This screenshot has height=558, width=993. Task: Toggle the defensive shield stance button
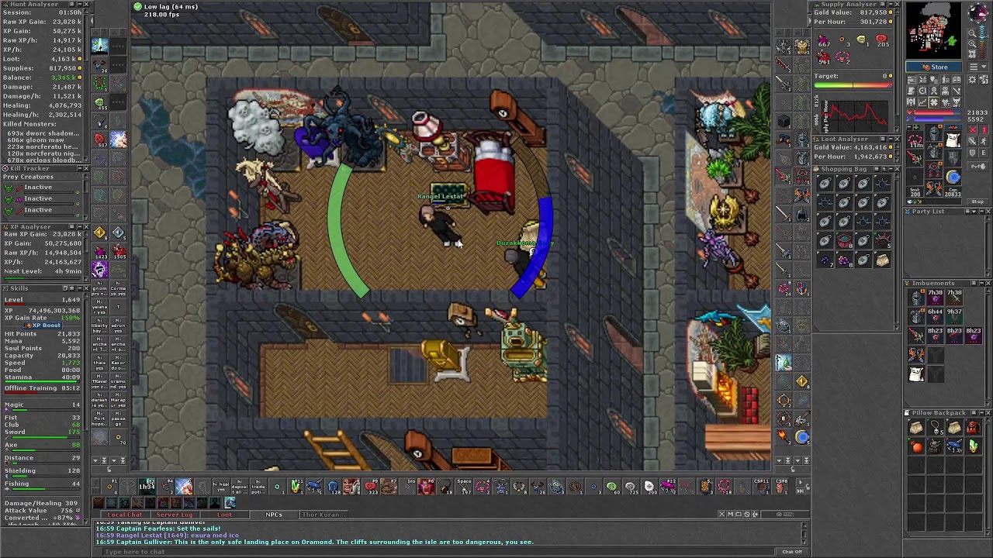[973, 153]
